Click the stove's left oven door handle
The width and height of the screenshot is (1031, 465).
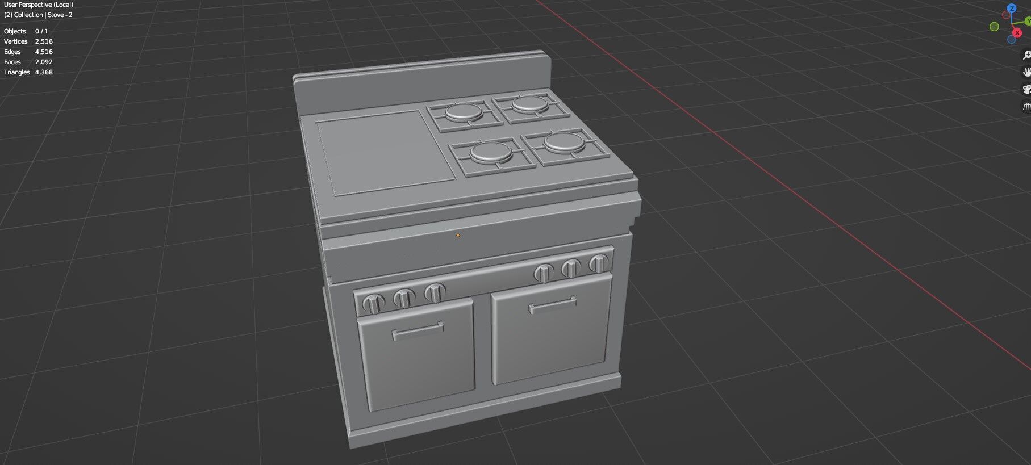click(418, 331)
